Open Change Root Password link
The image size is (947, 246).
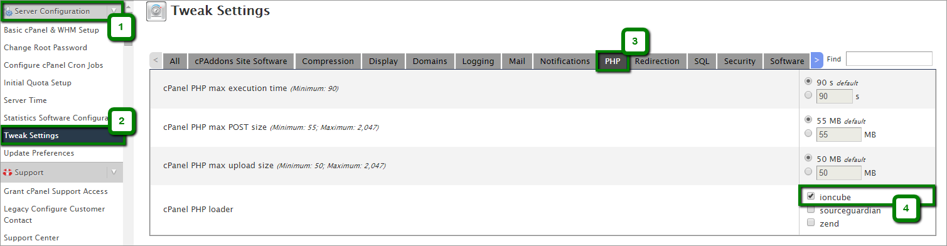[45, 48]
